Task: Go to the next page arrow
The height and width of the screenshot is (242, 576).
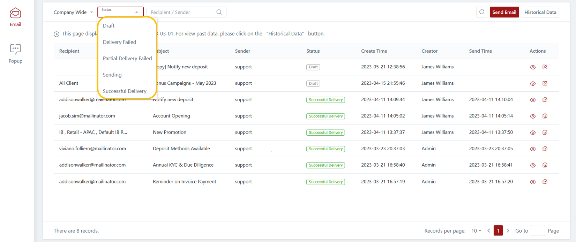Action: 508,231
